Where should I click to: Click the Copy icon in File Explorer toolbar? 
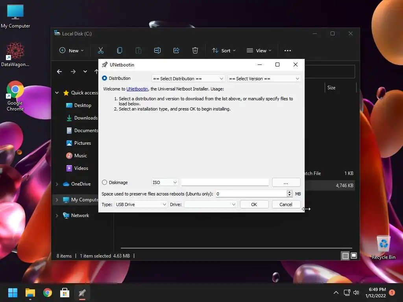pos(120,51)
